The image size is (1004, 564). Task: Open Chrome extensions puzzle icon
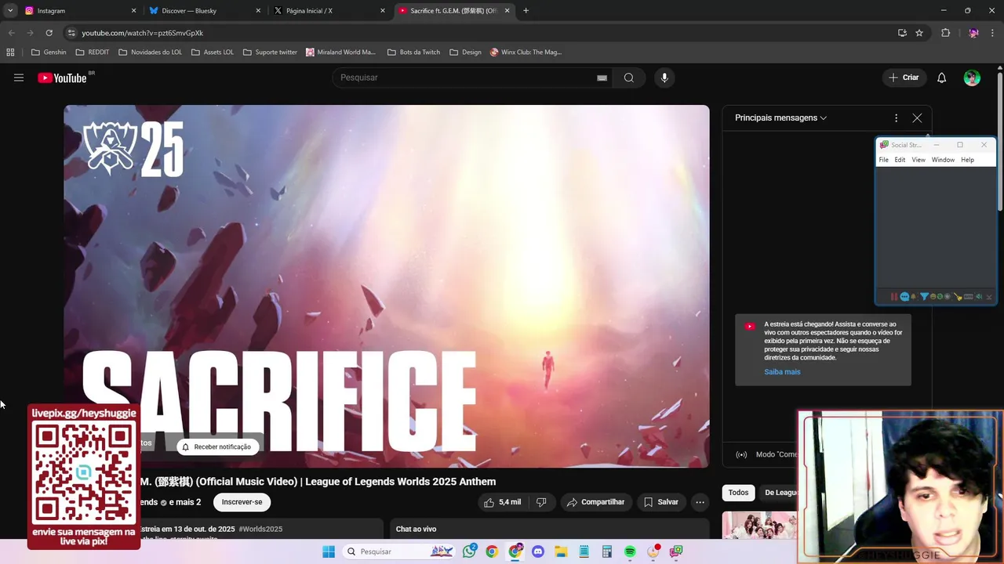point(945,33)
